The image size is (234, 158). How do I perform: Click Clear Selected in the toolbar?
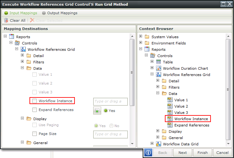coord(46,20)
